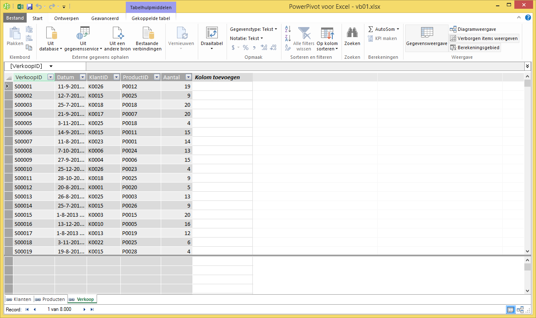Go to last record button
The width and height of the screenshot is (536, 318).
coord(92,310)
